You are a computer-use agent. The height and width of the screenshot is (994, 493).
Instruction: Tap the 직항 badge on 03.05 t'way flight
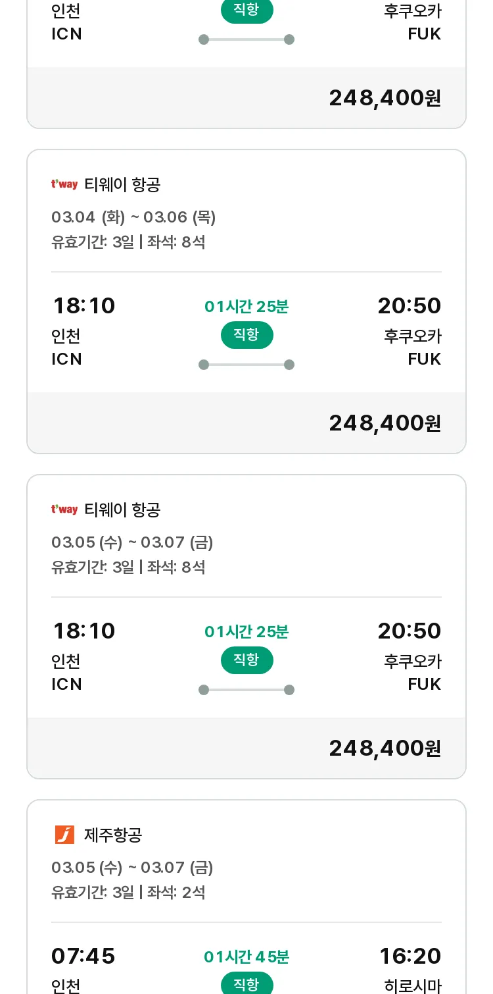[246, 660]
